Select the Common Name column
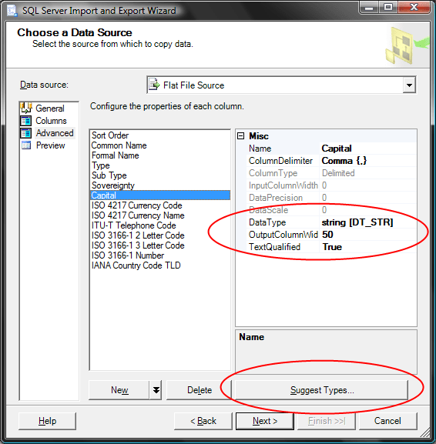Viewport: 436px width, 444px height. point(160,145)
